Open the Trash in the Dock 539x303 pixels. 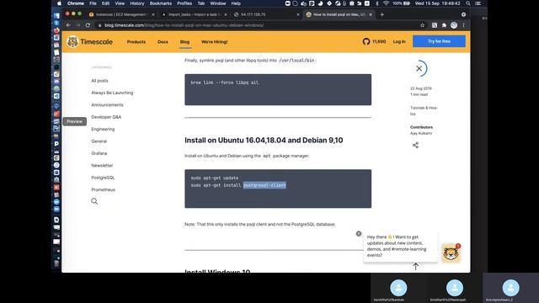(56, 263)
